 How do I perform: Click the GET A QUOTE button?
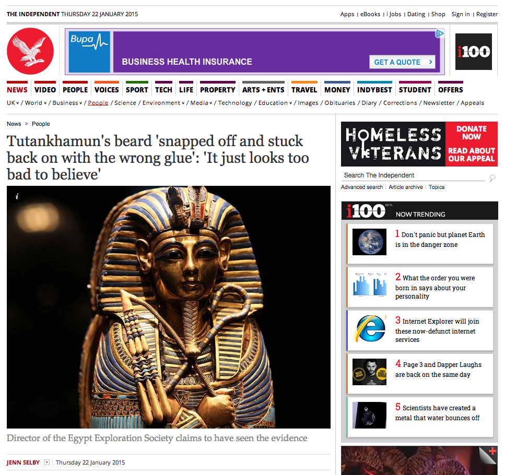(402, 62)
